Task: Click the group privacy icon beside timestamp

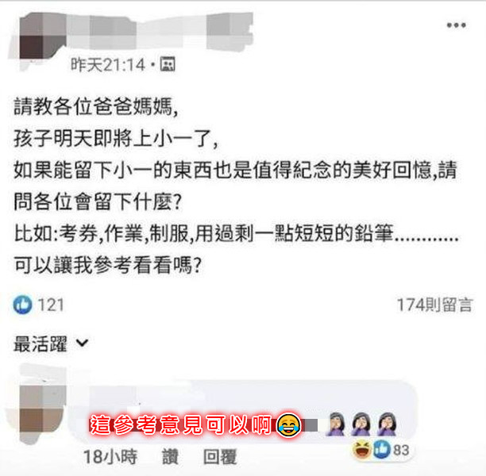Action: 168,64
